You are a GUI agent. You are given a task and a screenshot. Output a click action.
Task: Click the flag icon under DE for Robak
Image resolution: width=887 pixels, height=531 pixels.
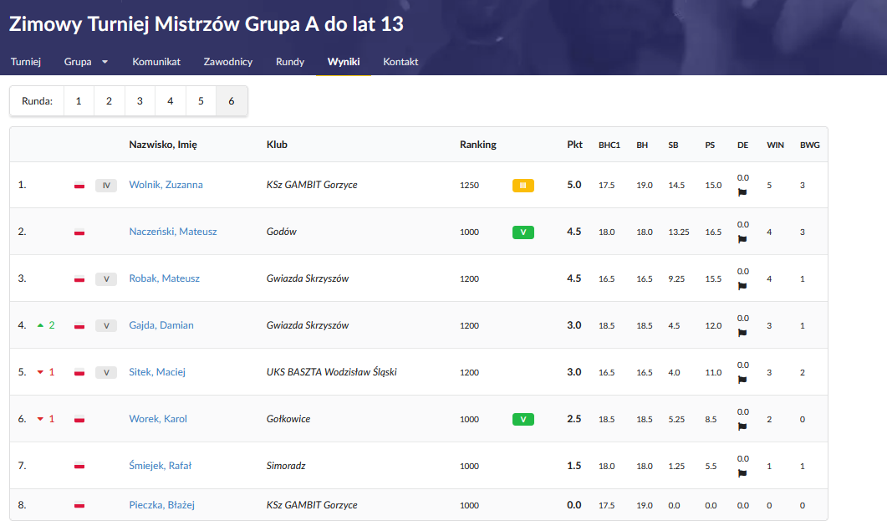(742, 286)
